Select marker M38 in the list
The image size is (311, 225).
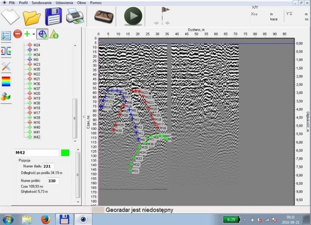point(37,103)
